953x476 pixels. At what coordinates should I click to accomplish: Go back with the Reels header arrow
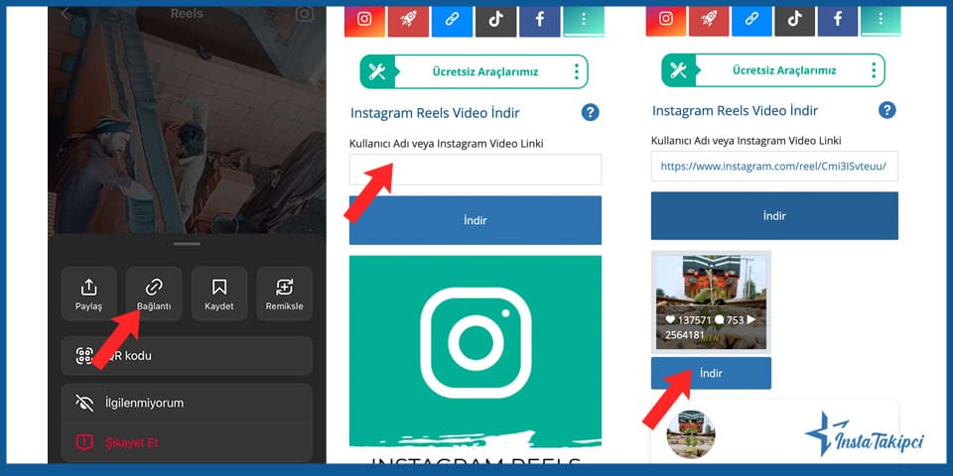pyautogui.click(x=66, y=14)
